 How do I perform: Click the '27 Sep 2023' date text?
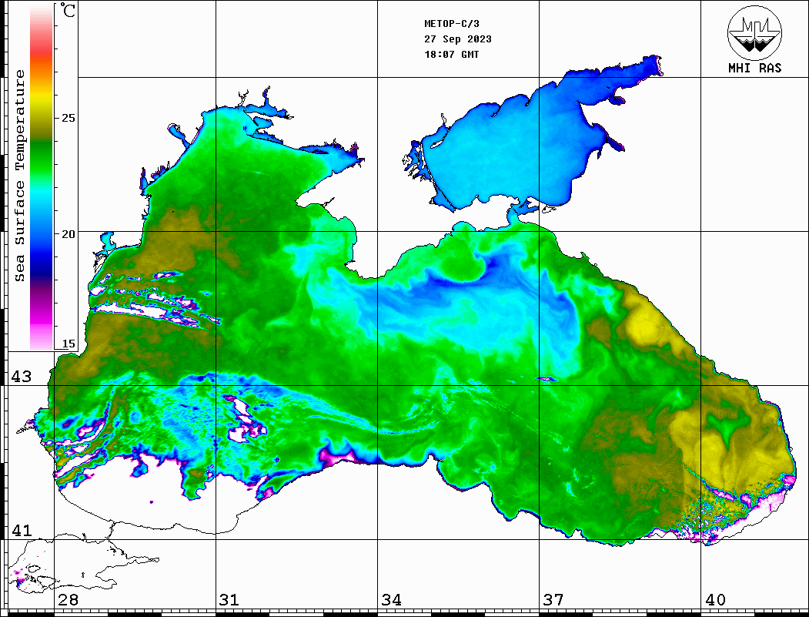(458, 39)
